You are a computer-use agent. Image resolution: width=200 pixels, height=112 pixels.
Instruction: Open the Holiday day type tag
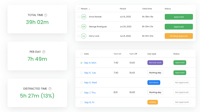153,102
